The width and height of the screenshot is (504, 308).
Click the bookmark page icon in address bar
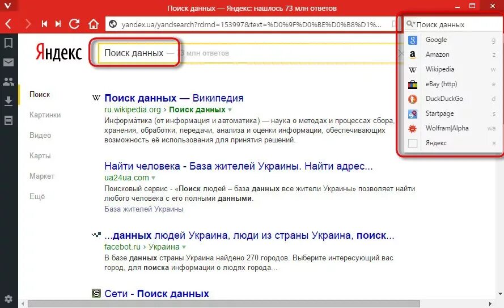(x=393, y=24)
